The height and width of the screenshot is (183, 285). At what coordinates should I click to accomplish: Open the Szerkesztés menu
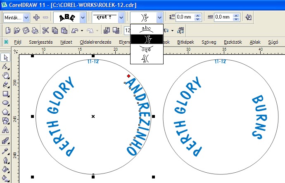(x=41, y=42)
